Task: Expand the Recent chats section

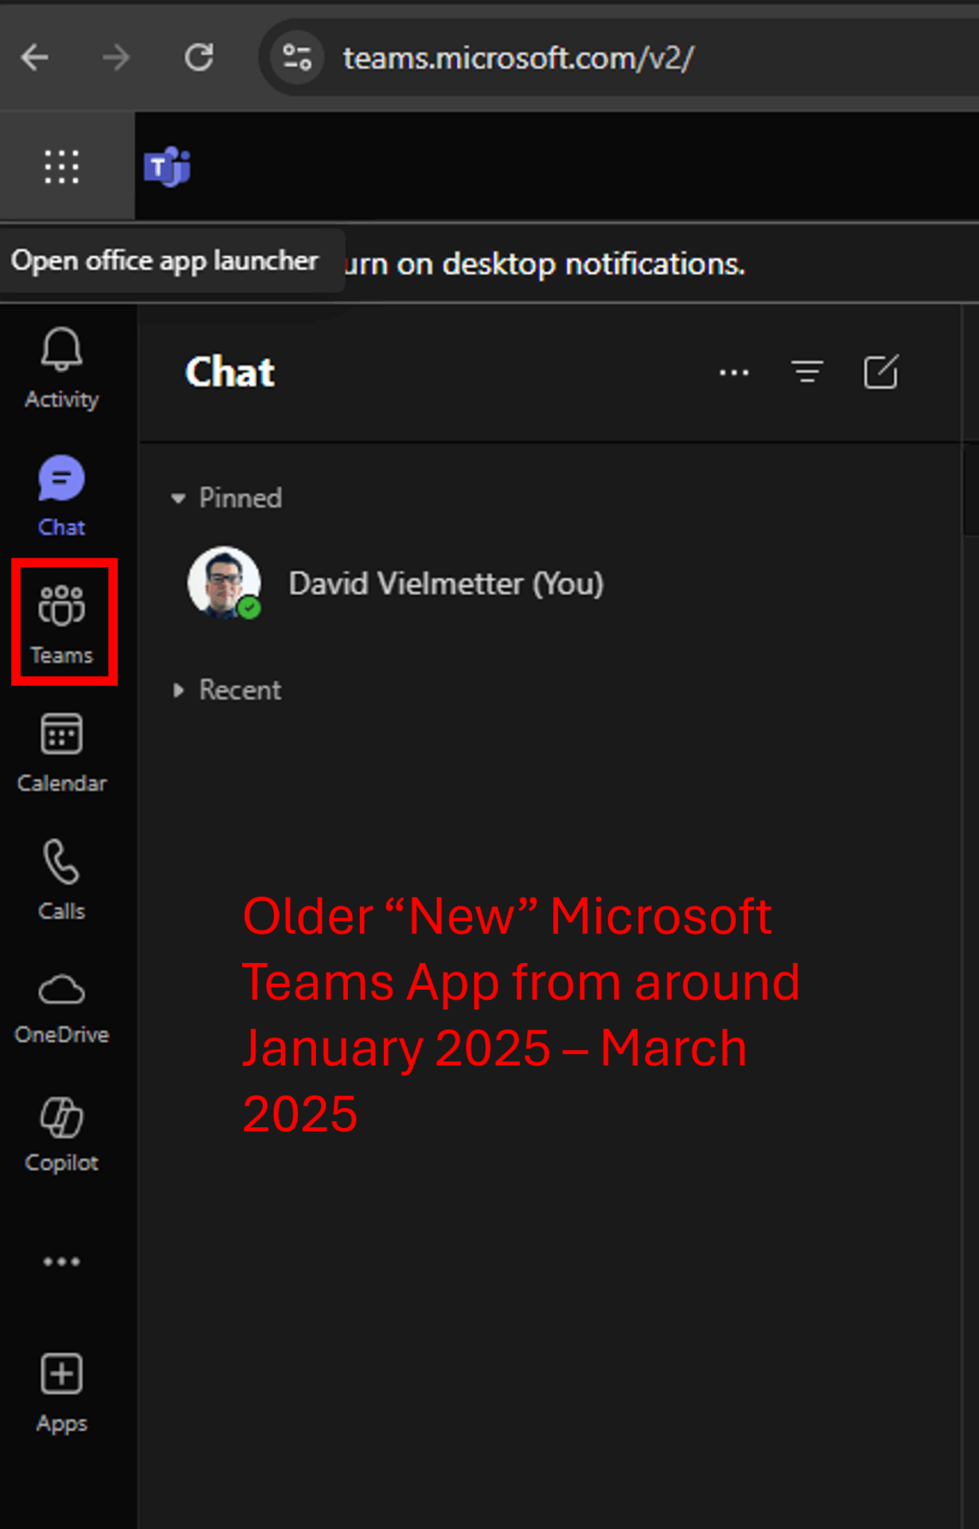Action: click(178, 690)
